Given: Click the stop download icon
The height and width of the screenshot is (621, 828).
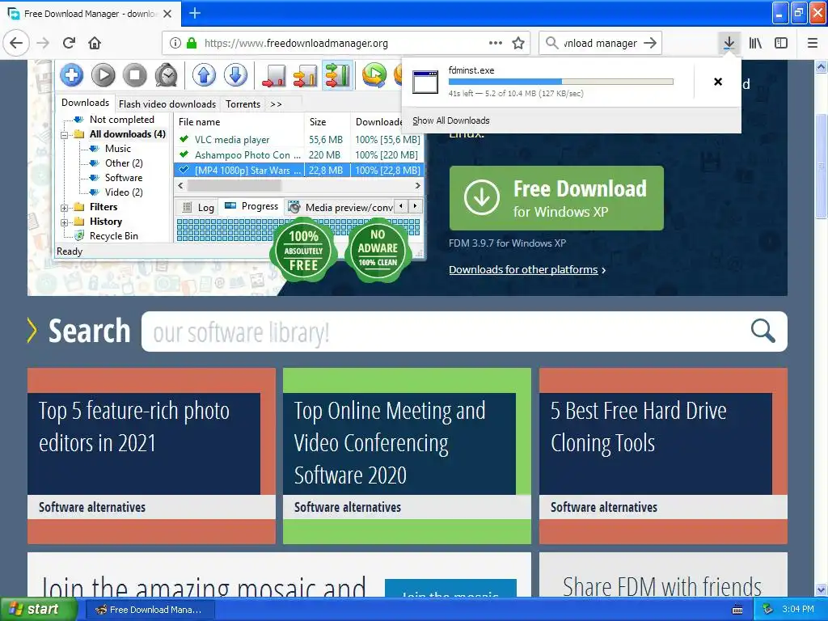Looking at the screenshot, I should point(135,75).
